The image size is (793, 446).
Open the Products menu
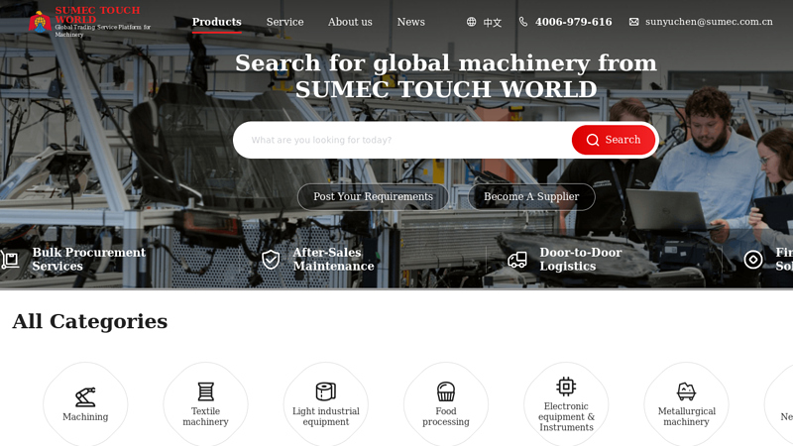[x=216, y=22]
